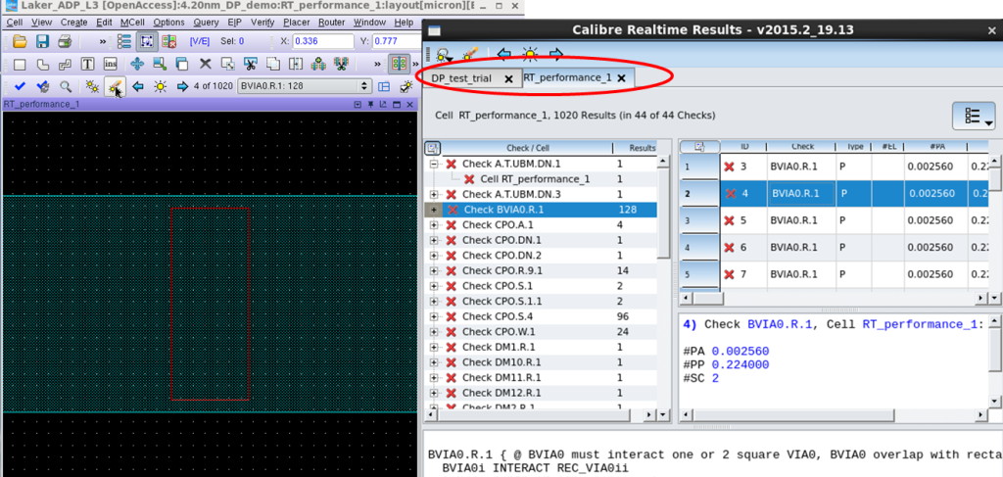
Task: Click the X coordinate input field
Action: click(x=323, y=41)
